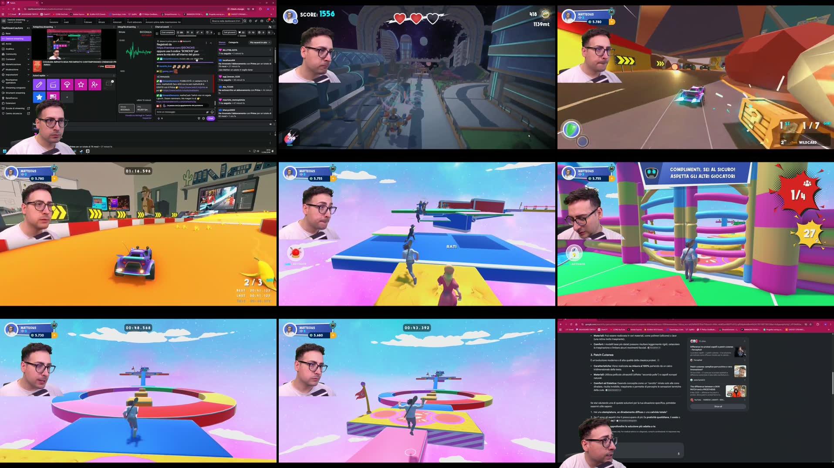Pause runner game via avatar pause button
Viewport: 834px width, 468px height.
[x=295, y=21]
